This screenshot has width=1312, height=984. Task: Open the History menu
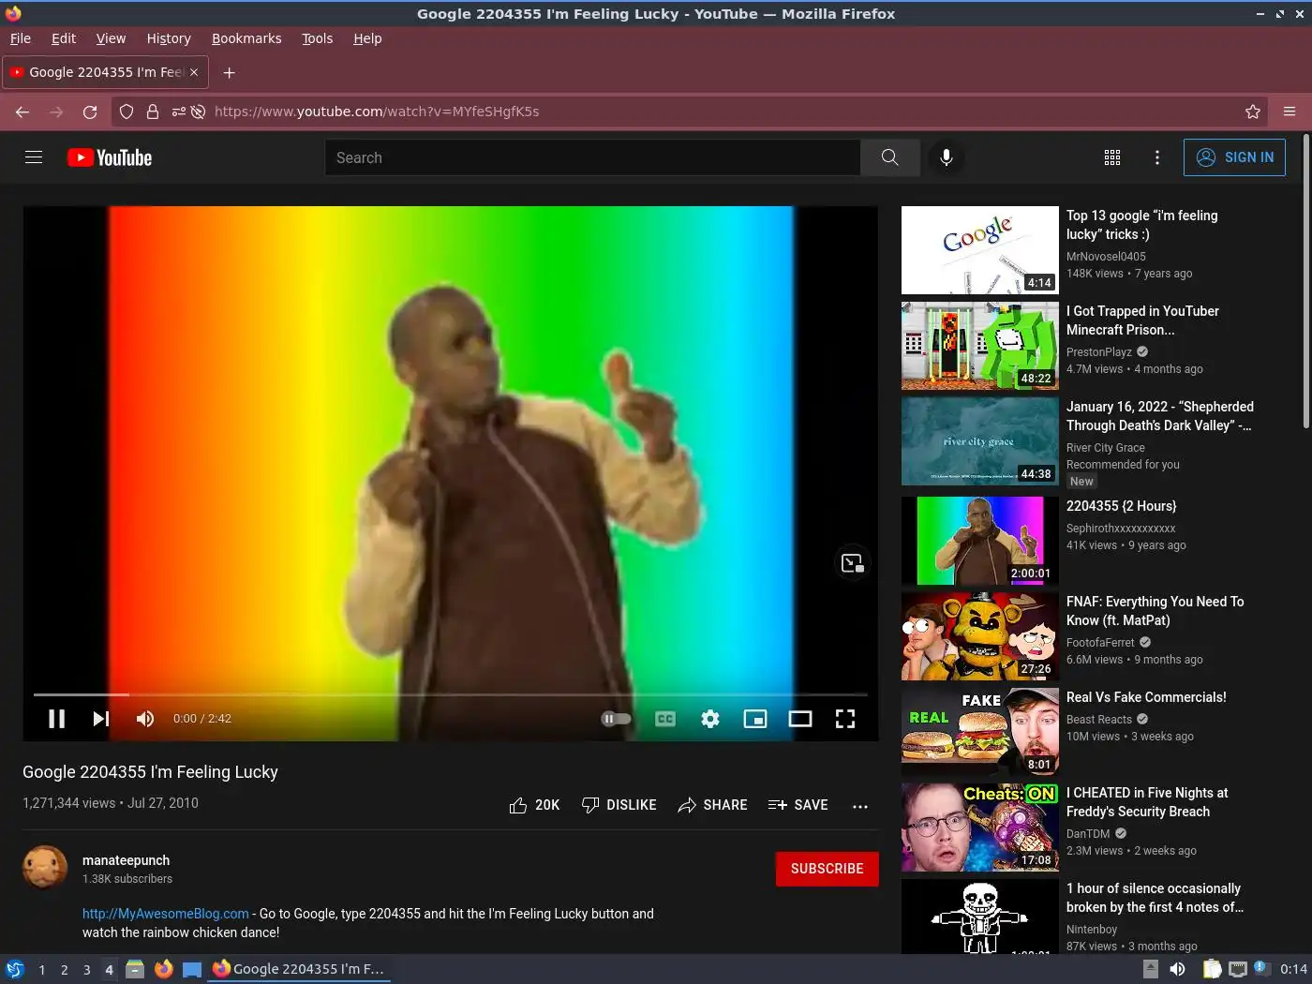169,38
